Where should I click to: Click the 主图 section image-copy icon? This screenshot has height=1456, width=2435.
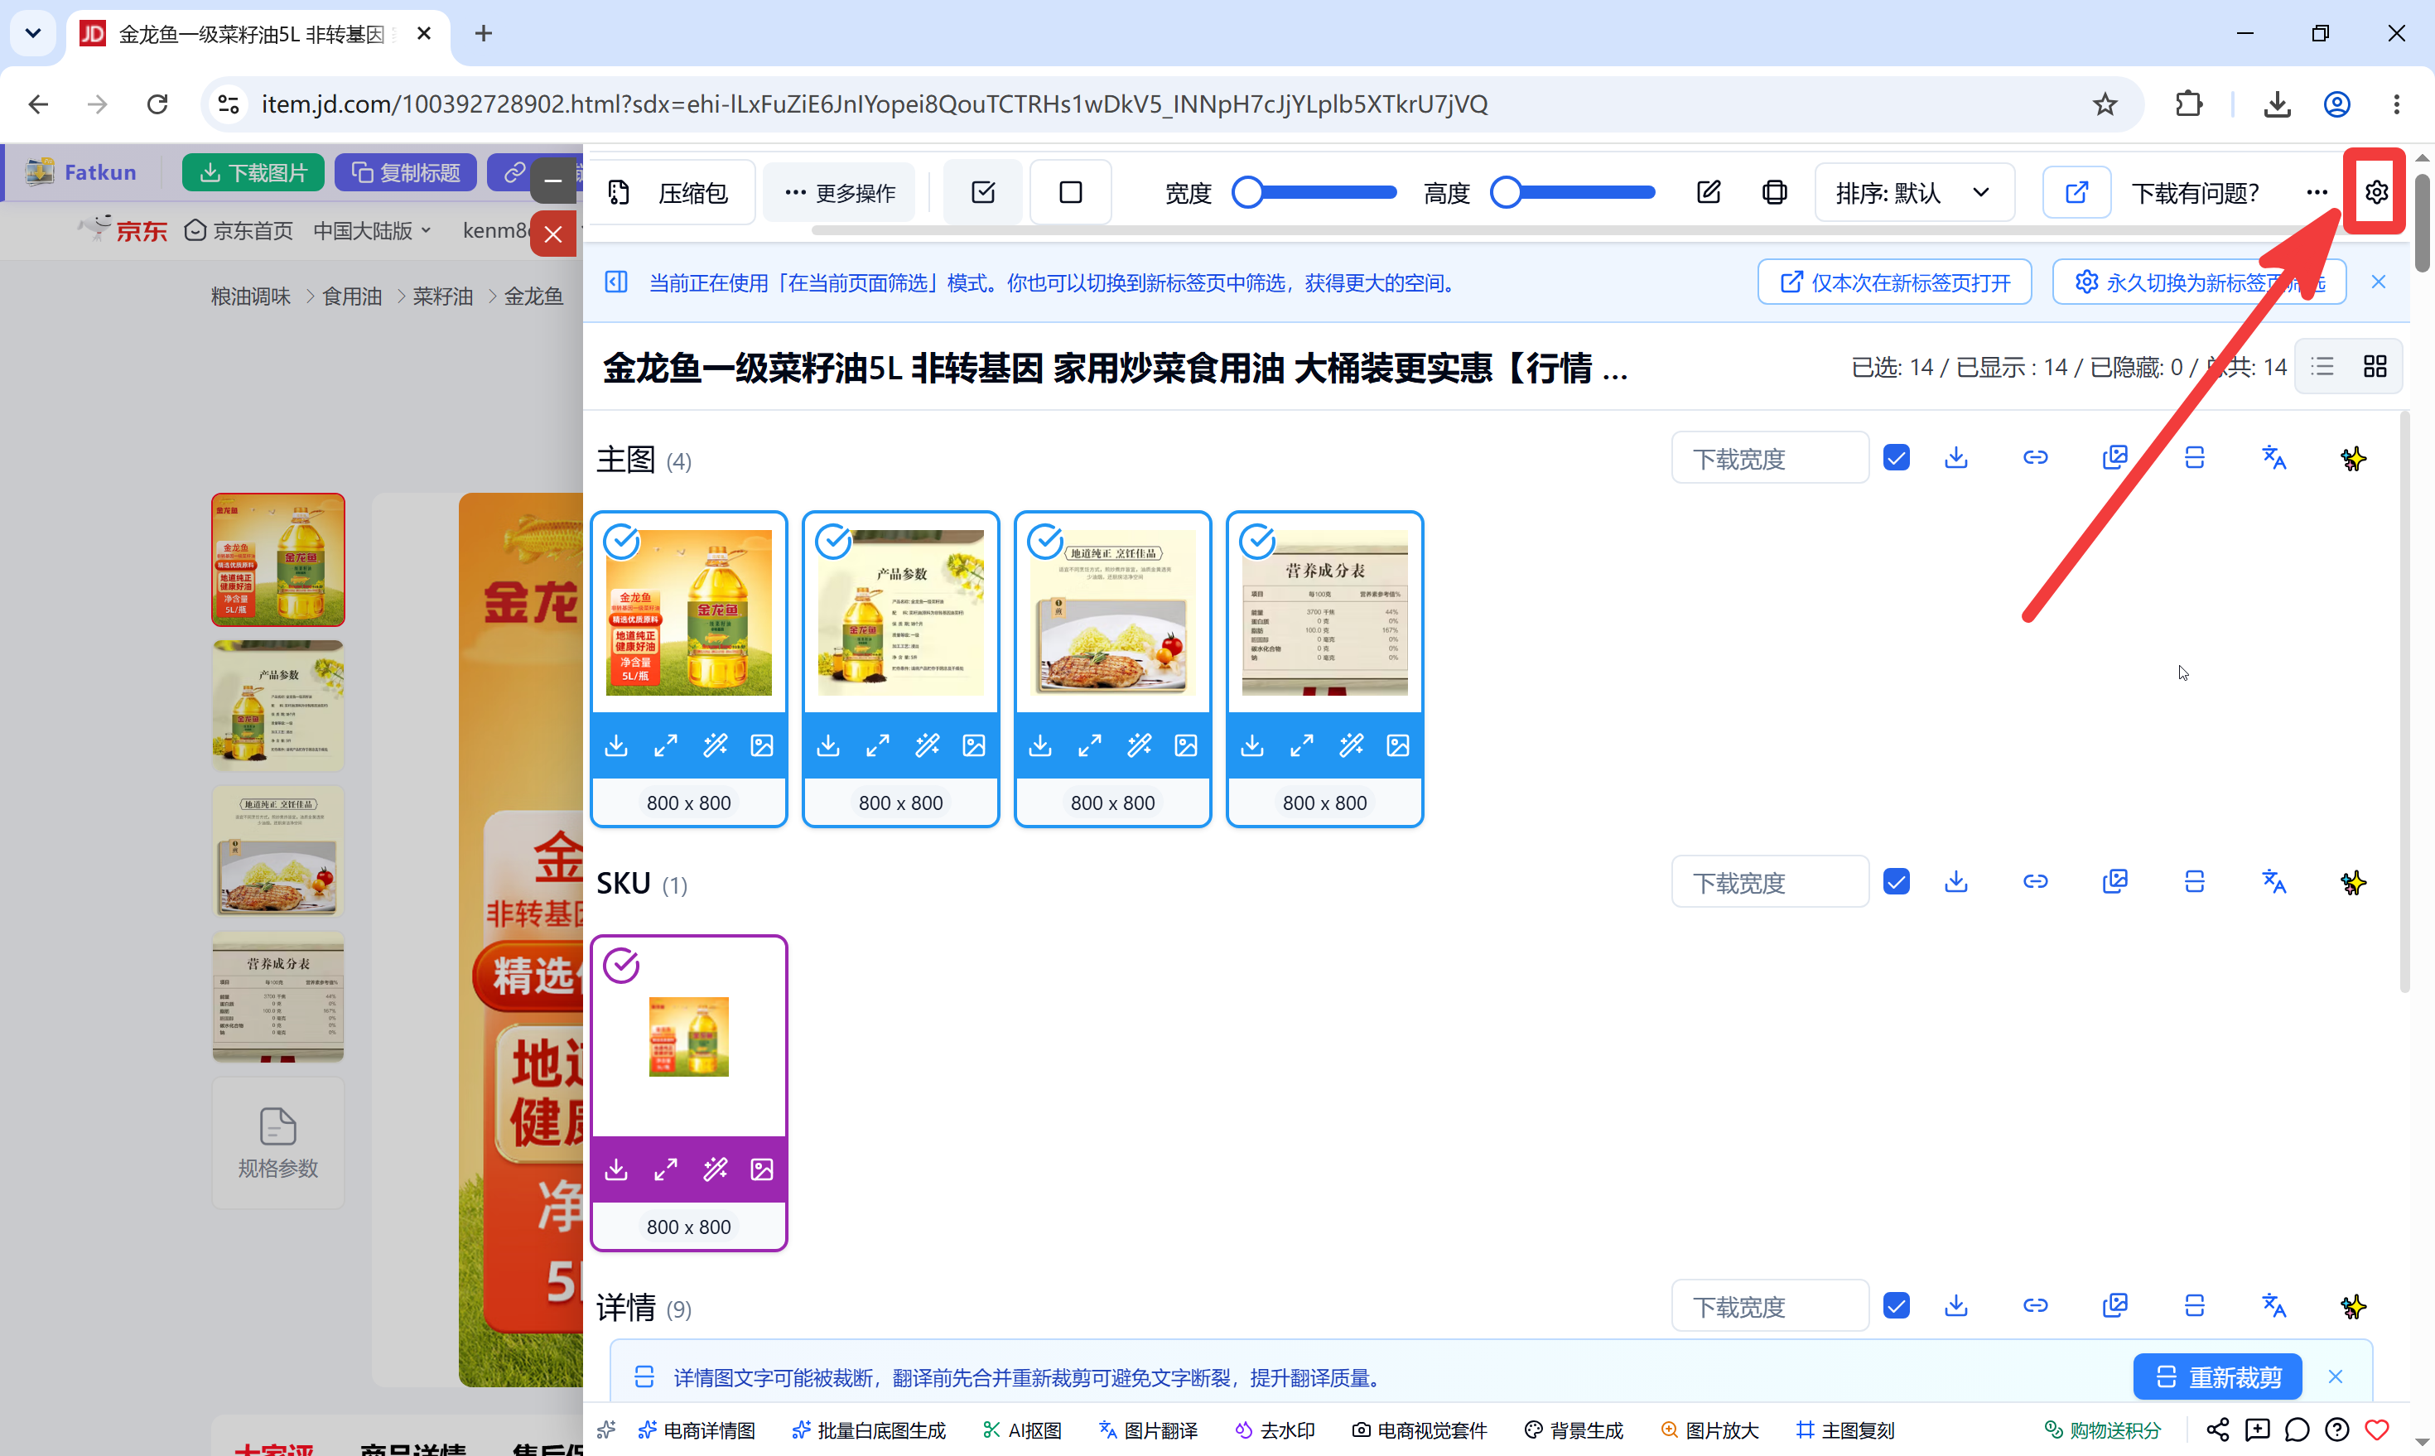2114,458
